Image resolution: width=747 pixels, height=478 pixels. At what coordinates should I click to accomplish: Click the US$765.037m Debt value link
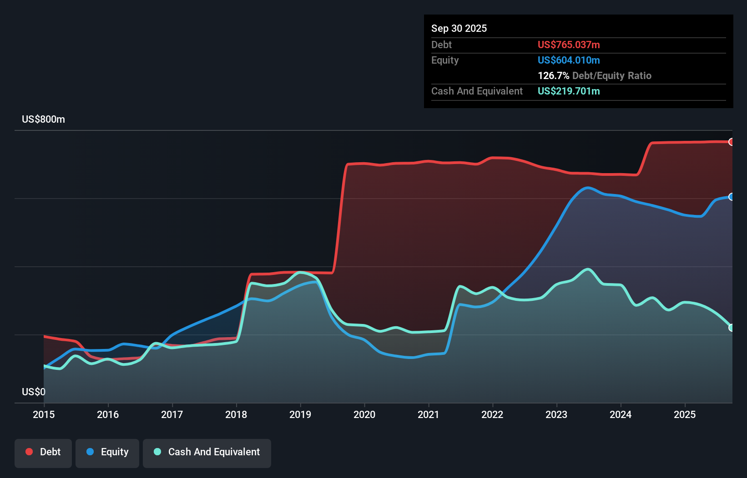pyautogui.click(x=569, y=45)
